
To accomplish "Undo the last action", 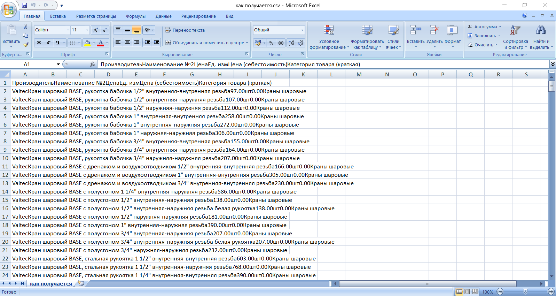I will click(33, 5).
